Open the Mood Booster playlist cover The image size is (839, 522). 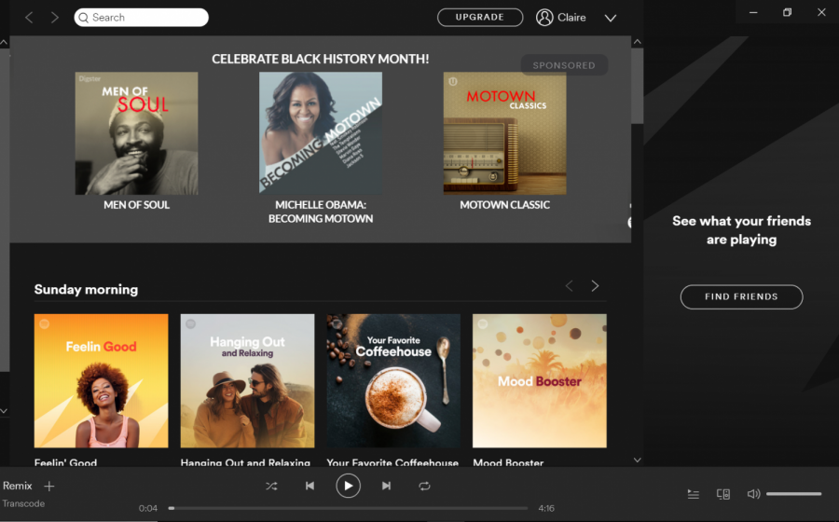540,381
